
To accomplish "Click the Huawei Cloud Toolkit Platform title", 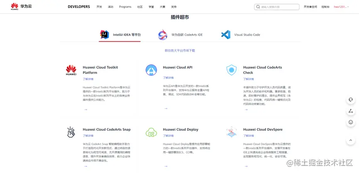I will point(100,70).
